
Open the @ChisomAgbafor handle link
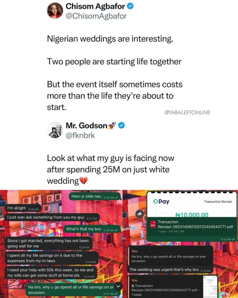coord(96,16)
